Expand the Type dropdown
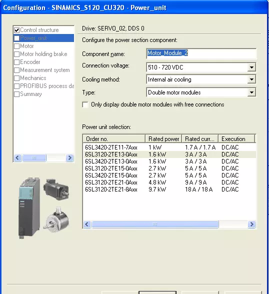Screen dimensions: 269x294 click(251, 92)
